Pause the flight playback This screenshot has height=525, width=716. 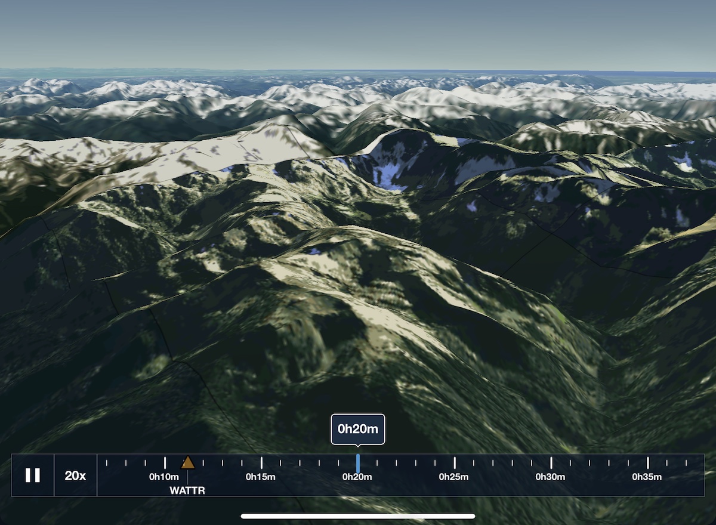pyautogui.click(x=33, y=475)
